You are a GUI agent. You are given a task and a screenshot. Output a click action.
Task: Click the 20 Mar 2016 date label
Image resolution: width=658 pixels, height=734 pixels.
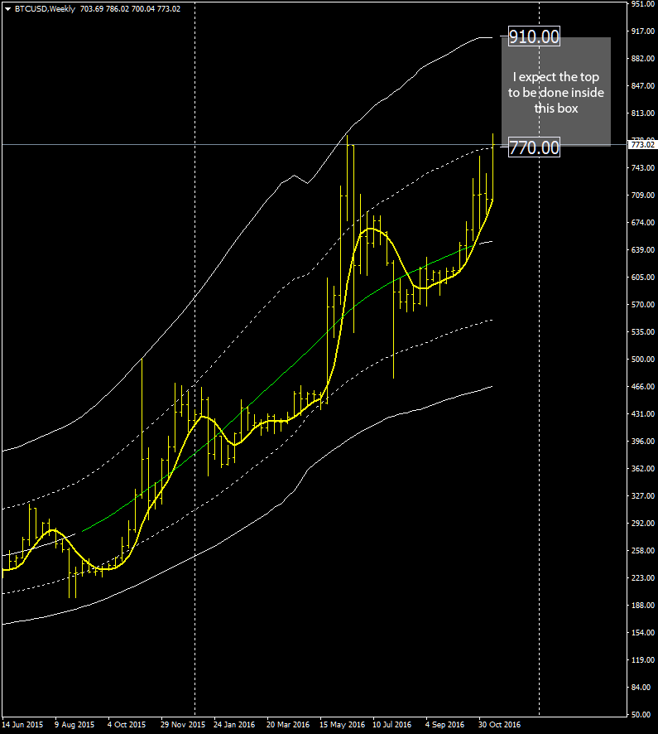(x=288, y=724)
